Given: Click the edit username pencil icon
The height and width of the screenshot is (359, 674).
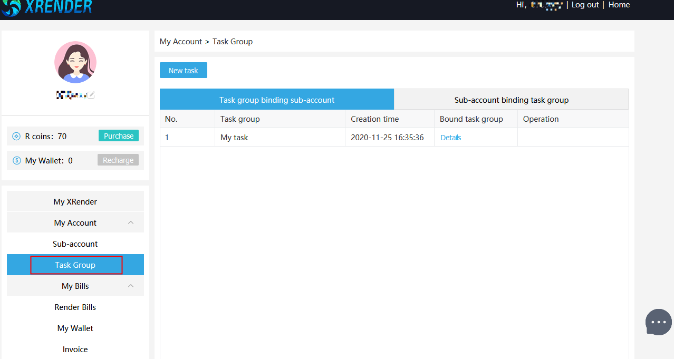Looking at the screenshot, I should [x=91, y=95].
